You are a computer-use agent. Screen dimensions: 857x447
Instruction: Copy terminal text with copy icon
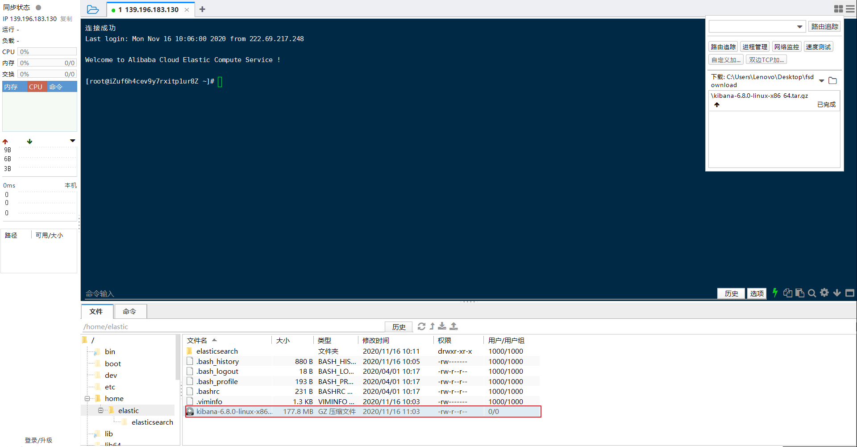click(x=788, y=293)
